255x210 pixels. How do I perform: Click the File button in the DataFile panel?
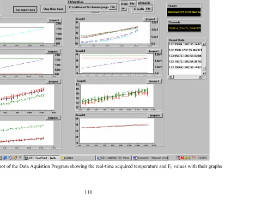[148, 9]
